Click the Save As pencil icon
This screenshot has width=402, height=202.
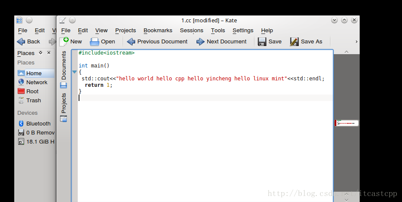(x=294, y=42)
